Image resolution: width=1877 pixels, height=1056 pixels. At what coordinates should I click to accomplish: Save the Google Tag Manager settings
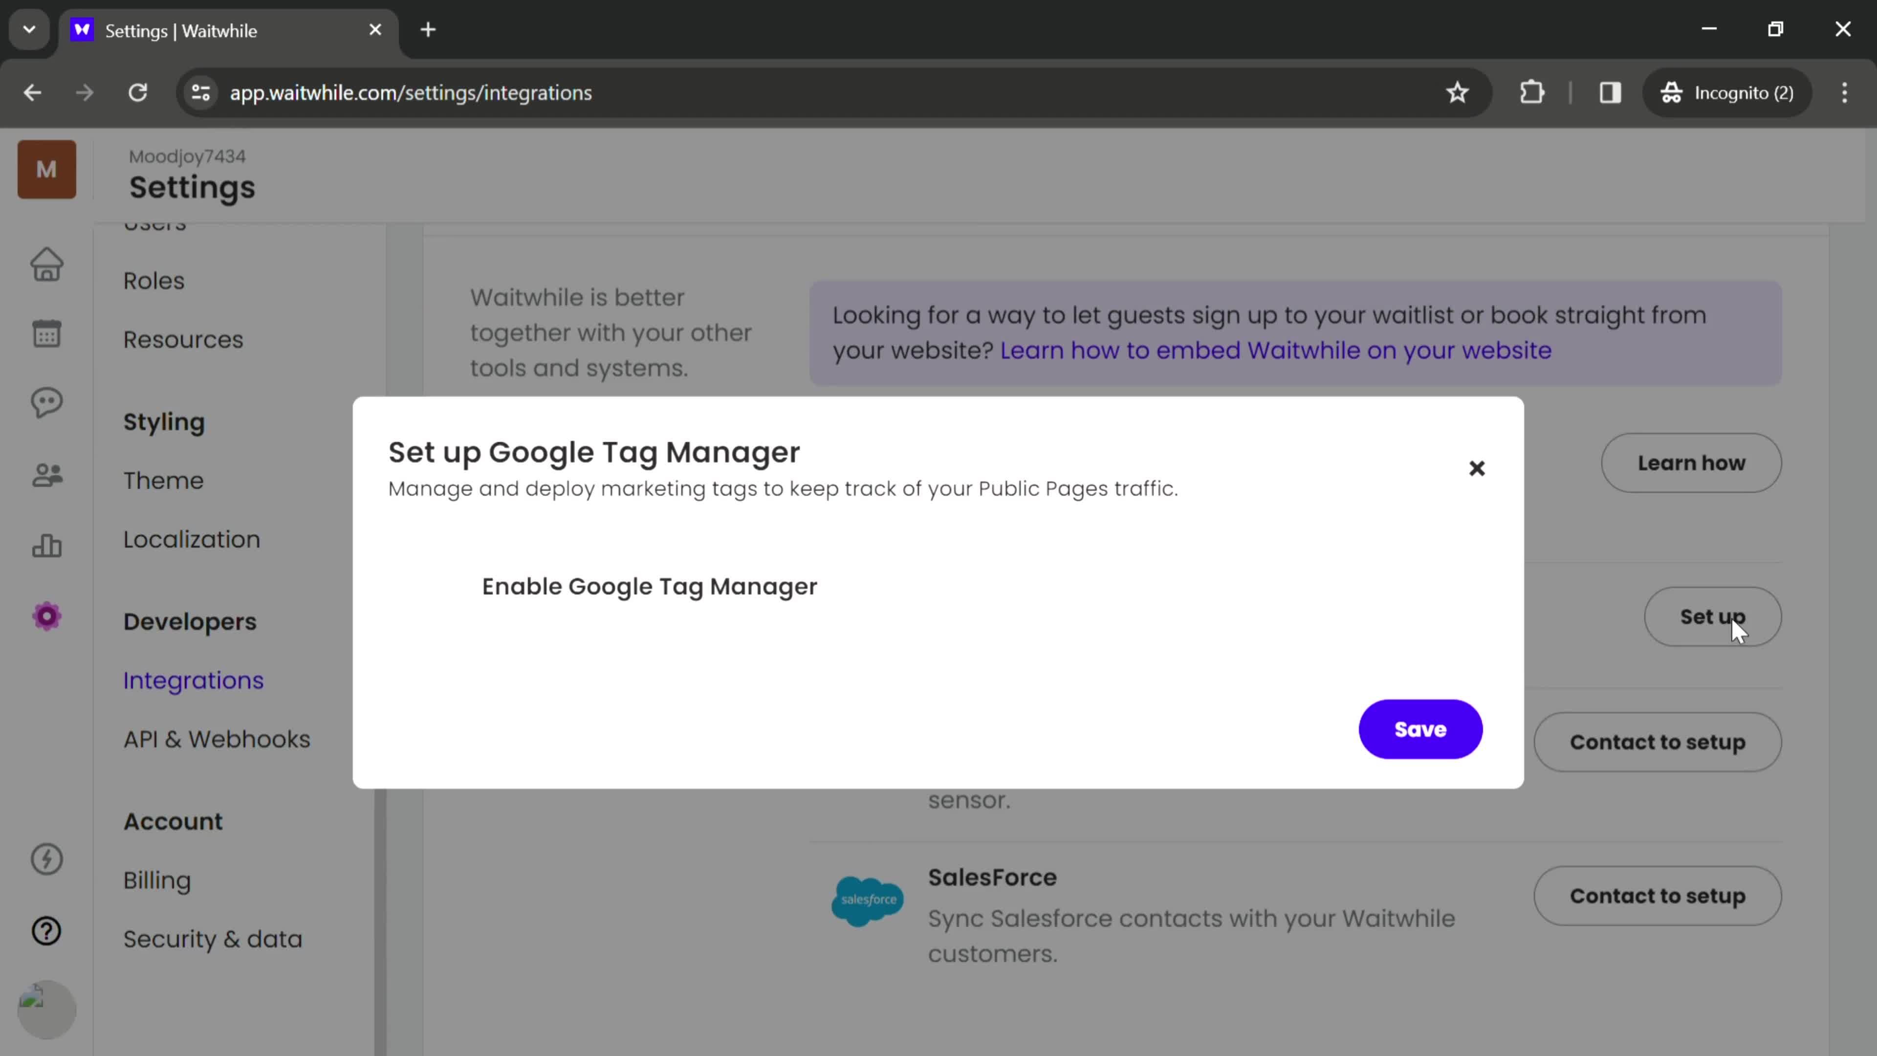[1420, 728]
